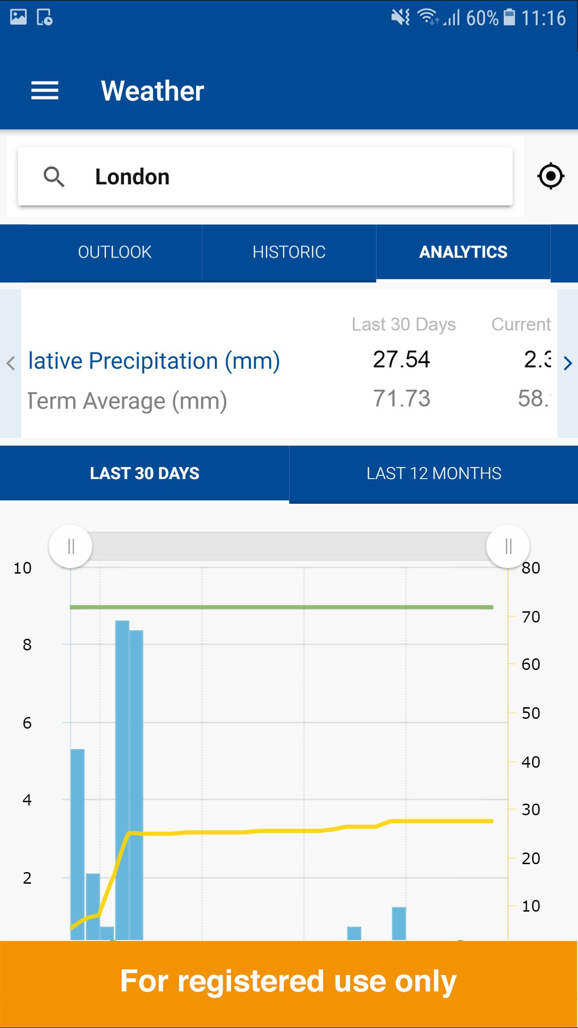Viewport: 578px width, 1028px height.
Task: Grab the right chart range slider handle
Action: click(508, 546)
